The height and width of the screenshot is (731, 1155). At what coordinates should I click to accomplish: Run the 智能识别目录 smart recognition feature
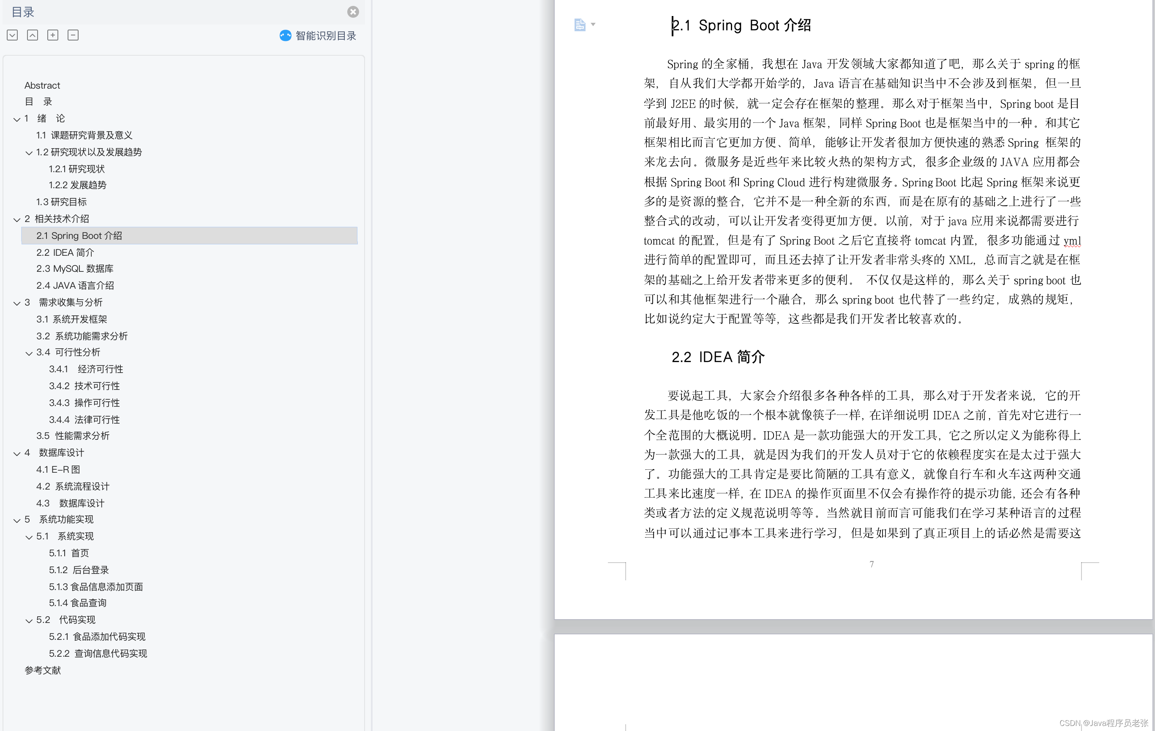(x=324, y=35)
